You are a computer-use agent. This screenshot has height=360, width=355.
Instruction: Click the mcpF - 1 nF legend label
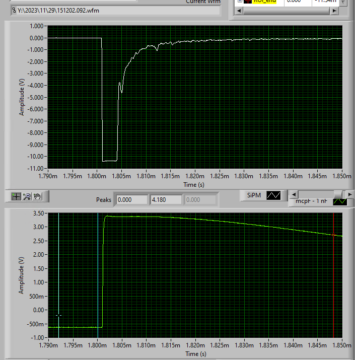[311, 201]
